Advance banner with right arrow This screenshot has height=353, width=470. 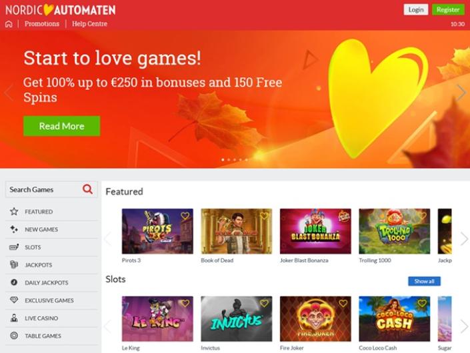point(461,92)
